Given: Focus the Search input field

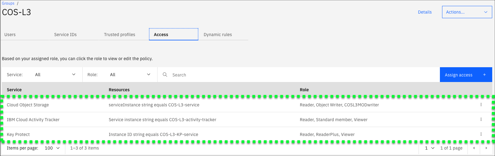Looking at the screenshot, I should pos(298,75).
